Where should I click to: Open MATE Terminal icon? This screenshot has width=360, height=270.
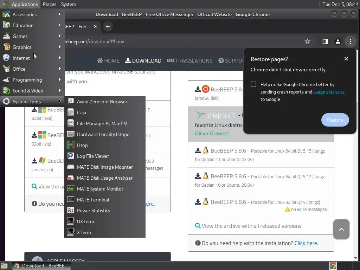[70, 200]
